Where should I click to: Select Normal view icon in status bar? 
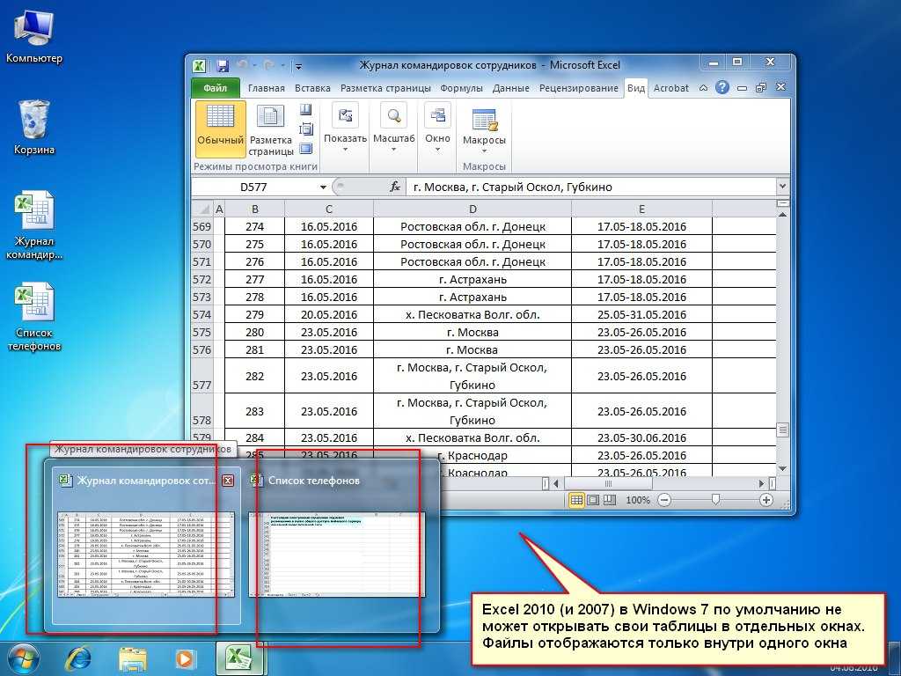(575, 500)
